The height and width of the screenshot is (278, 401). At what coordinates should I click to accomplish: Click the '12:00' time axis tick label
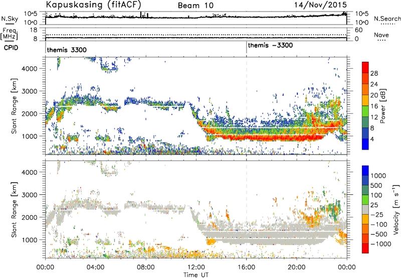tap(196, 267)
